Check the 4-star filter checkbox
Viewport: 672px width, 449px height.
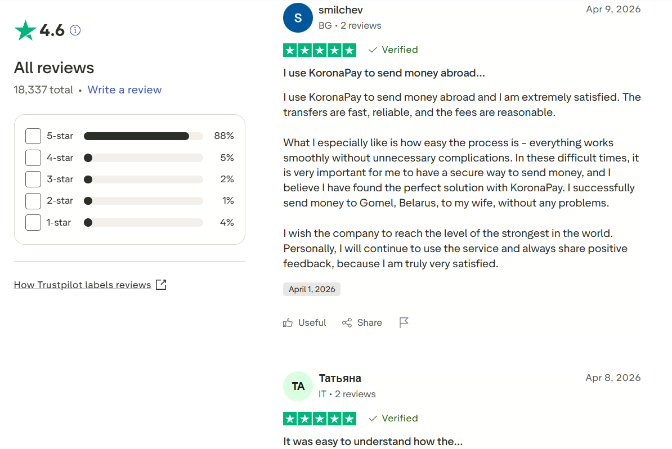(x=33, y=158)
